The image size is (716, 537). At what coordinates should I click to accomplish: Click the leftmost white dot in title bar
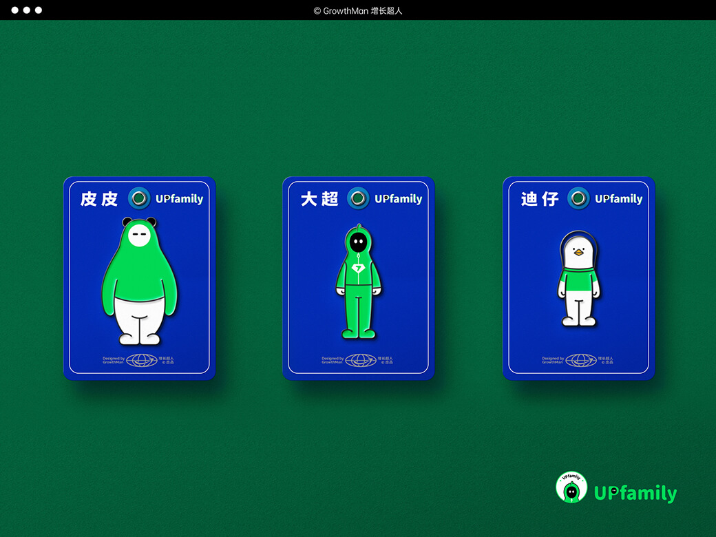14,10
